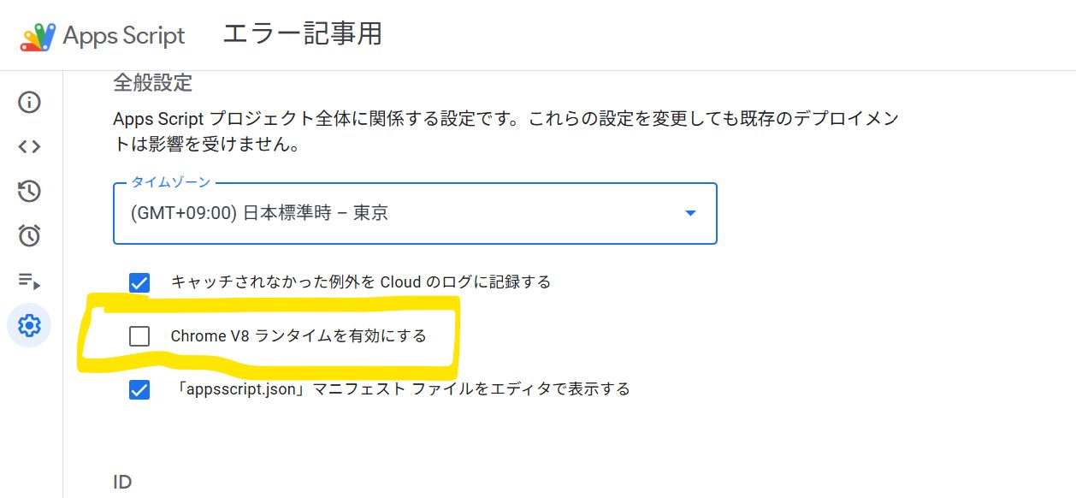The width and height of the screenshot is (1076, 498).
Task: Click the タイムゾーン field label
Action: [x=171, y=182]
